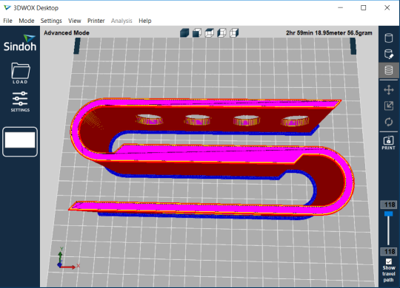Activate the Scale tool icon
The width and height of the screenshot is (400, 288).
(389, 106)
